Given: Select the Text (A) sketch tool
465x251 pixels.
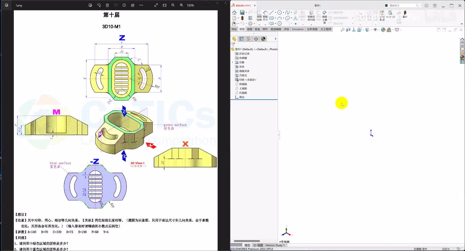Looking at the screenshot, I should pos(295,18).
